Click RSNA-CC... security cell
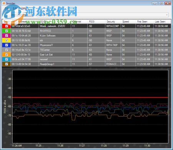The image size is (173, 150). tap(113, 64)
